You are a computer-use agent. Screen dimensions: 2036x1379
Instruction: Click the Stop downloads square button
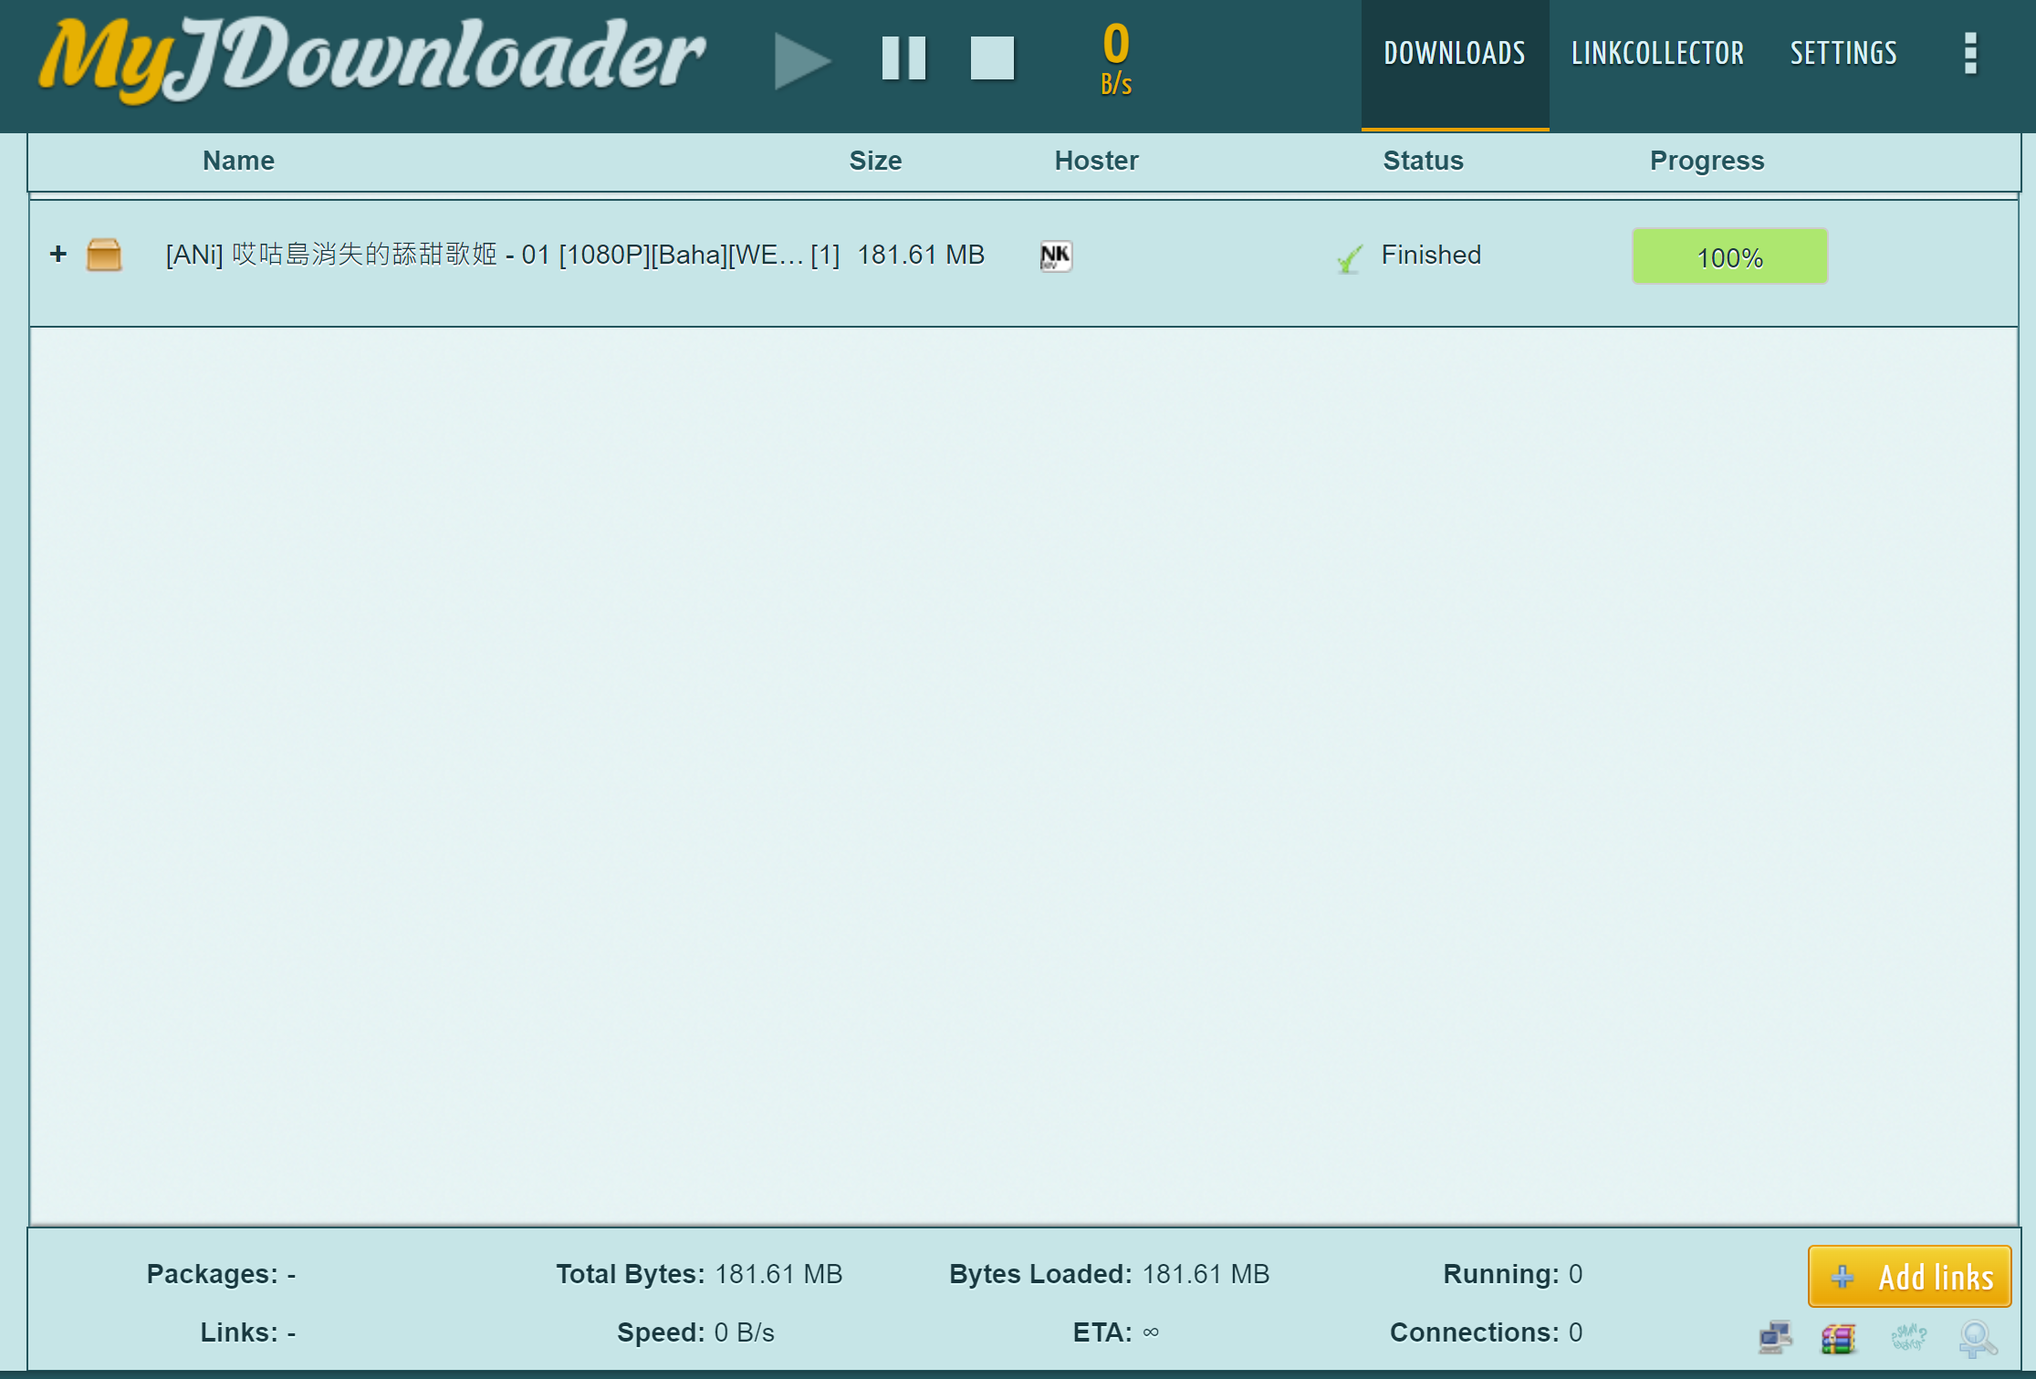[x=992, y=58]
